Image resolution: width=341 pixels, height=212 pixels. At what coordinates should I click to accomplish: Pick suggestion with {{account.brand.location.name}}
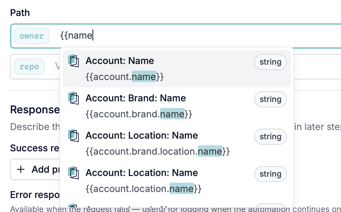[x=177, y=143]
